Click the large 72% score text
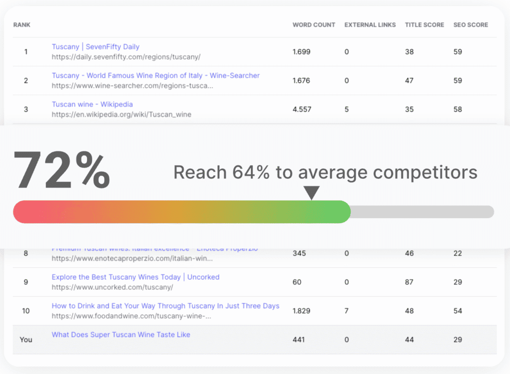The image size is (510, 374). point(61,169)
